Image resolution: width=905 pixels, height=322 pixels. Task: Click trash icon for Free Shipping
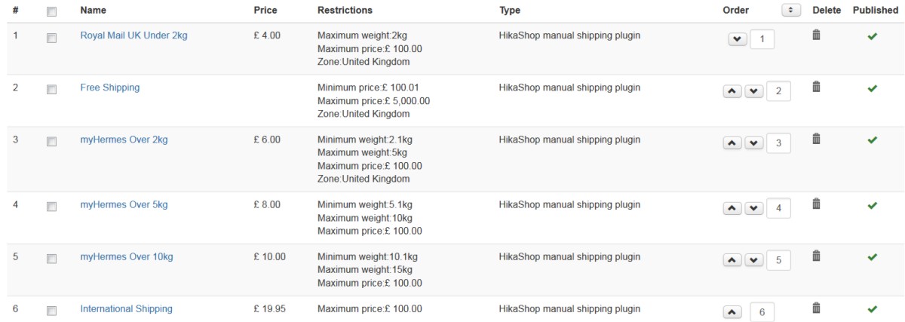coord(816,87)
